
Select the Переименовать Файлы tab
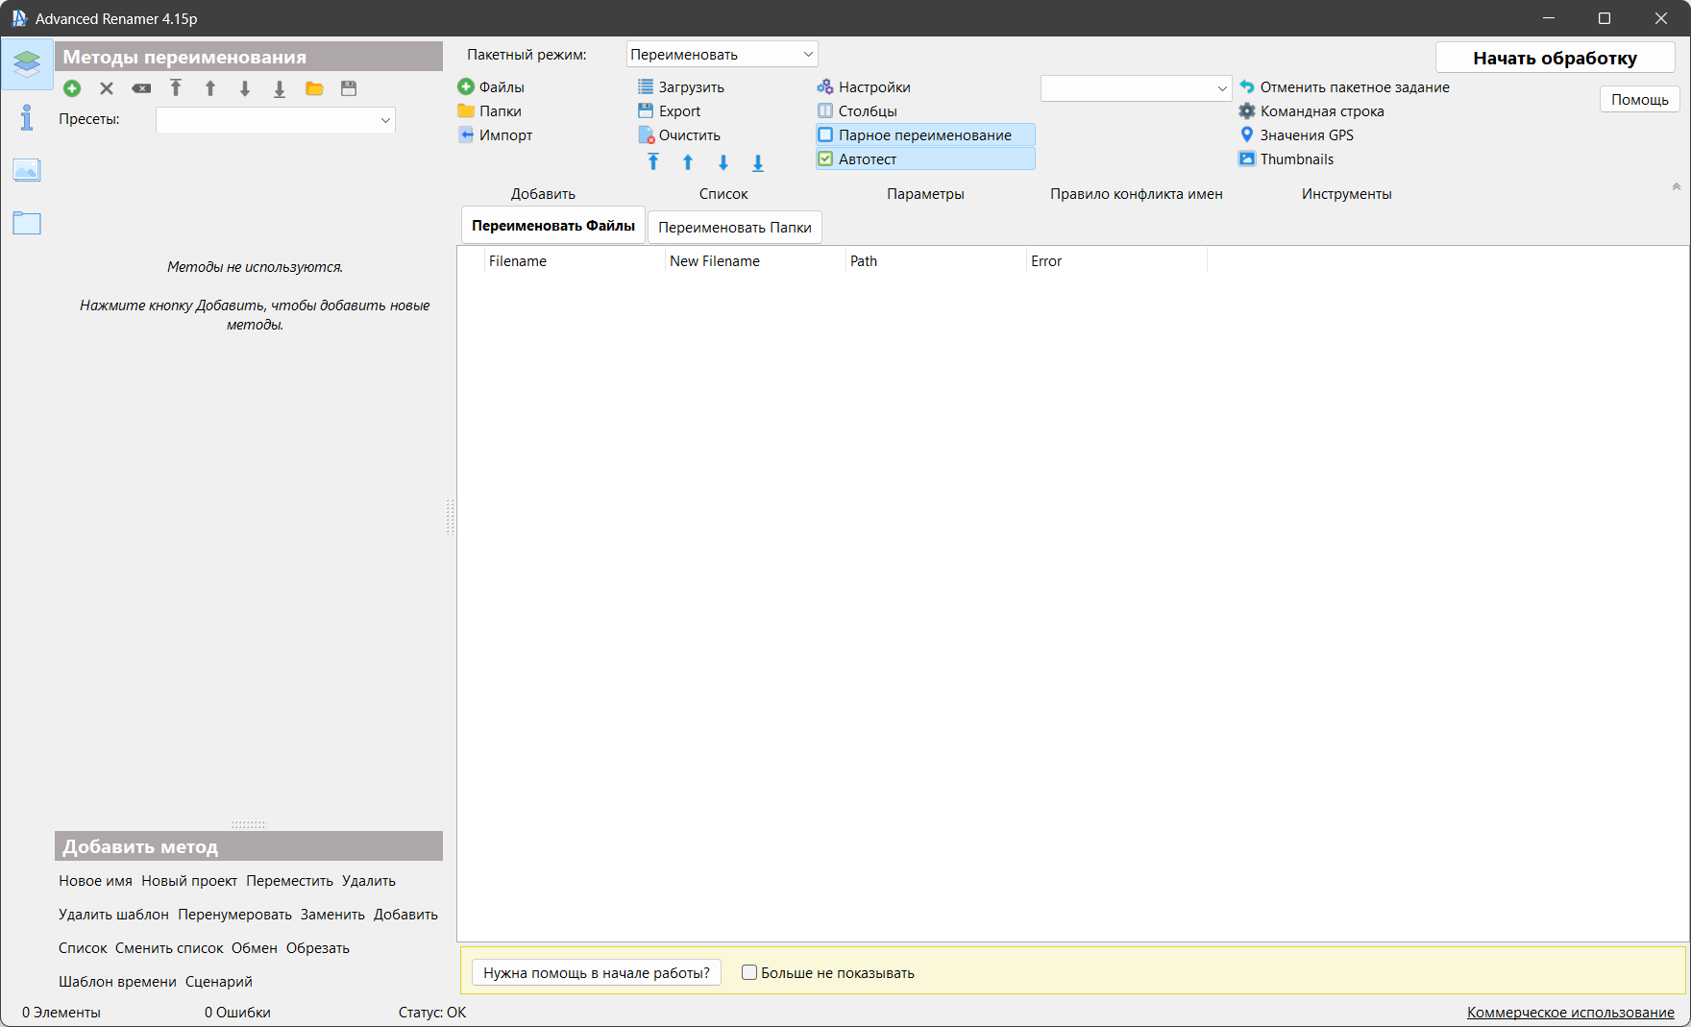click(552, 226)
